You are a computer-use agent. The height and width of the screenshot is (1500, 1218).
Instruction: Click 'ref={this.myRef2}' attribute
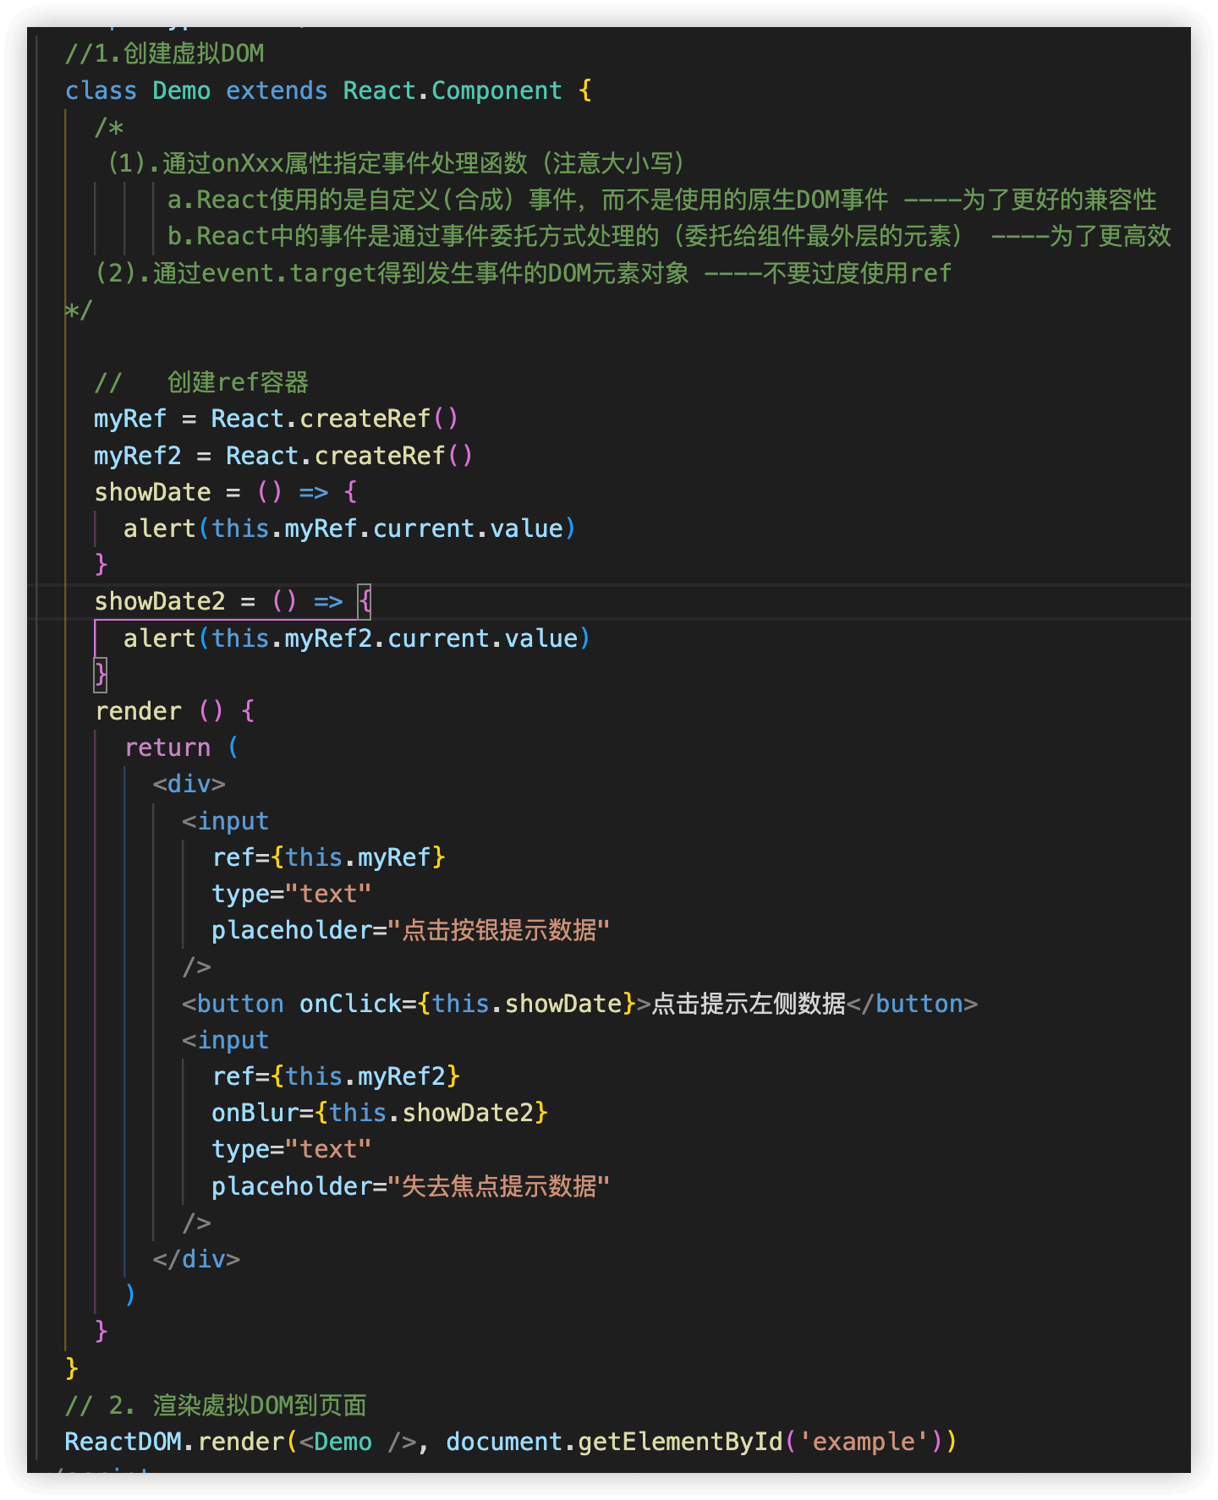click(x=336, y=1076)
